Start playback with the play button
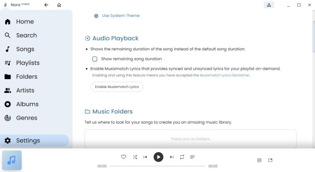 click(x=159, y=157)
